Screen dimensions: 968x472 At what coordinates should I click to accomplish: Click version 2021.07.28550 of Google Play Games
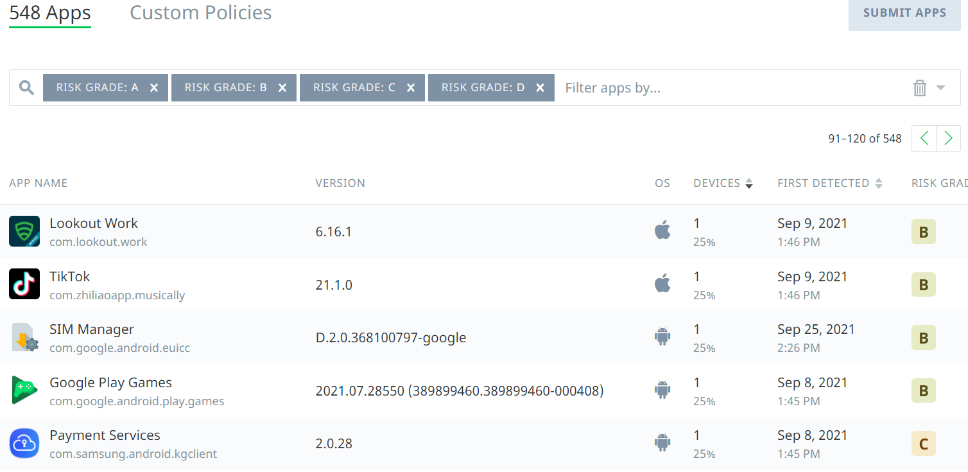(x=460, y=391)
